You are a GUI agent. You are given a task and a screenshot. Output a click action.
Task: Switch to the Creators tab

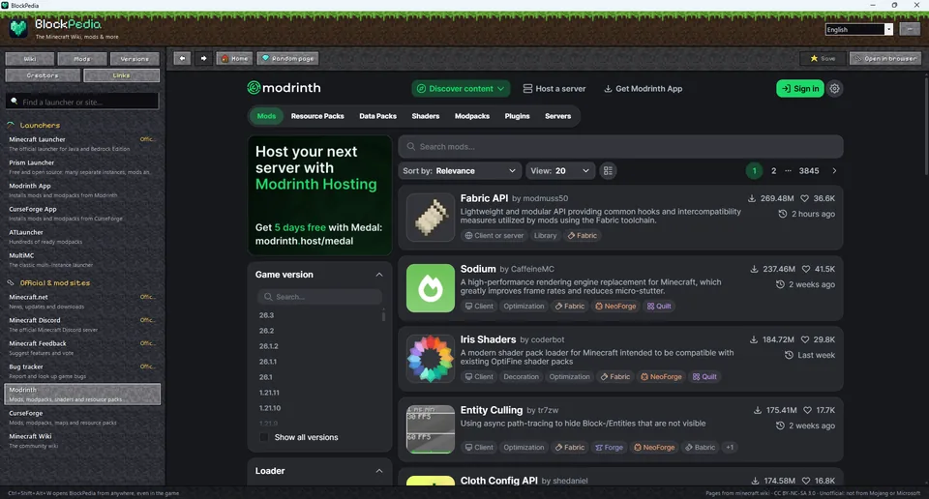point(43,75)
